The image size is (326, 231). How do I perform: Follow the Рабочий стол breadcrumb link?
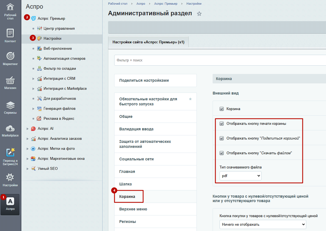118,4
